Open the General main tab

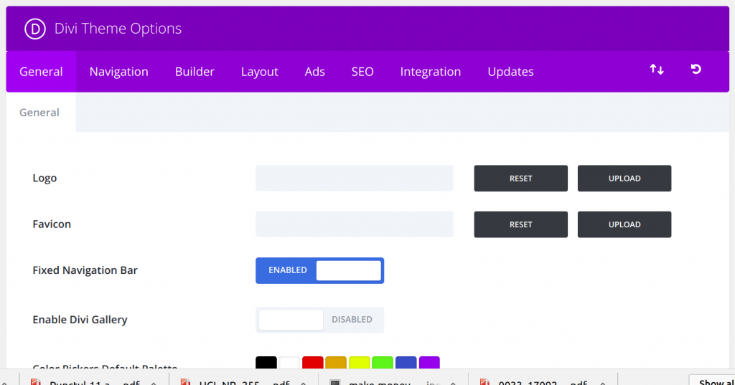[x=41, y=72]
